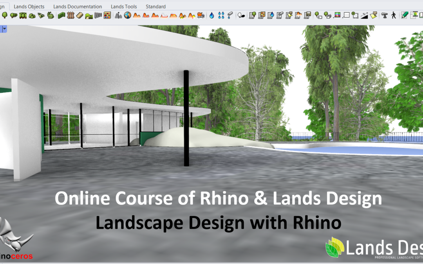Click the row of posts icon
The image size is (423, 264).
click(98, 15)
